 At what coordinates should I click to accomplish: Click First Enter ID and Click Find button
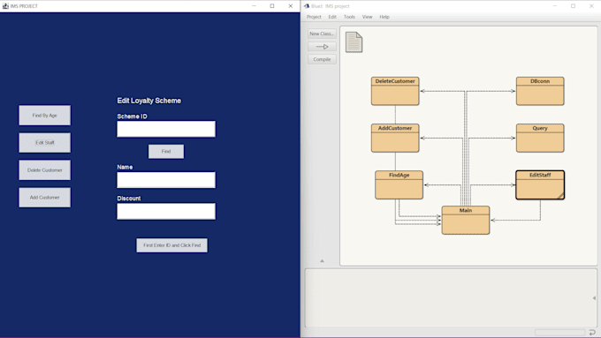171,245
